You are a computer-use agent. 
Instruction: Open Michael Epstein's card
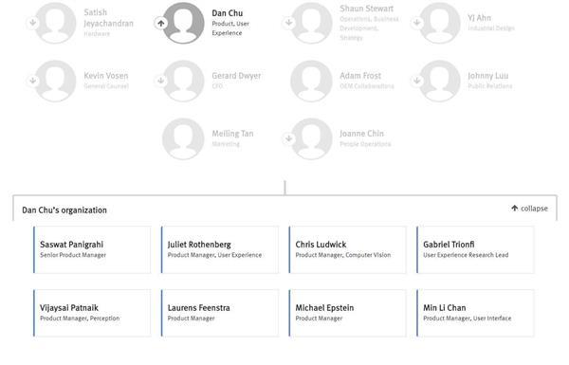[347, 313]
